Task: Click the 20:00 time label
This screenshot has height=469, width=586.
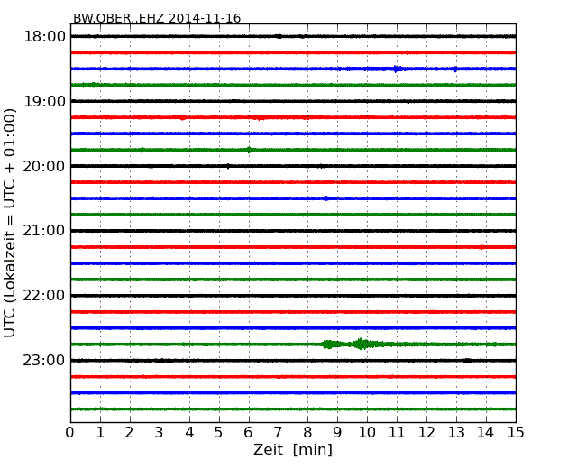Action: click(x=44, y=166)
